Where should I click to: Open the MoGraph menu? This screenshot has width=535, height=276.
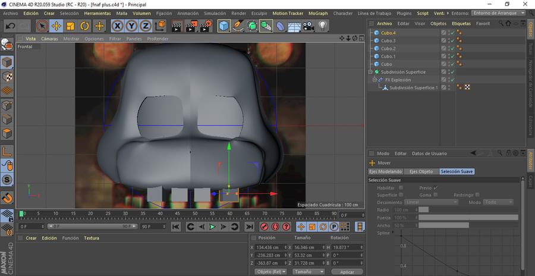click(x=317, y=13)
